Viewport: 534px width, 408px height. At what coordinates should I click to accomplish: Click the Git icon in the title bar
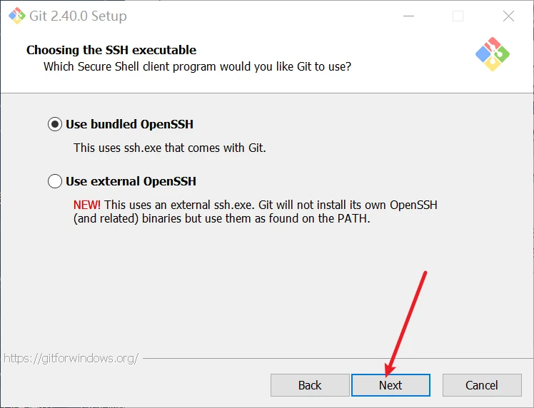click(x=16, y=16)
